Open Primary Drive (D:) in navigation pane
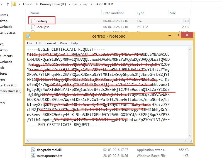Viewport: 222px width, 158px height. [11, 91]
